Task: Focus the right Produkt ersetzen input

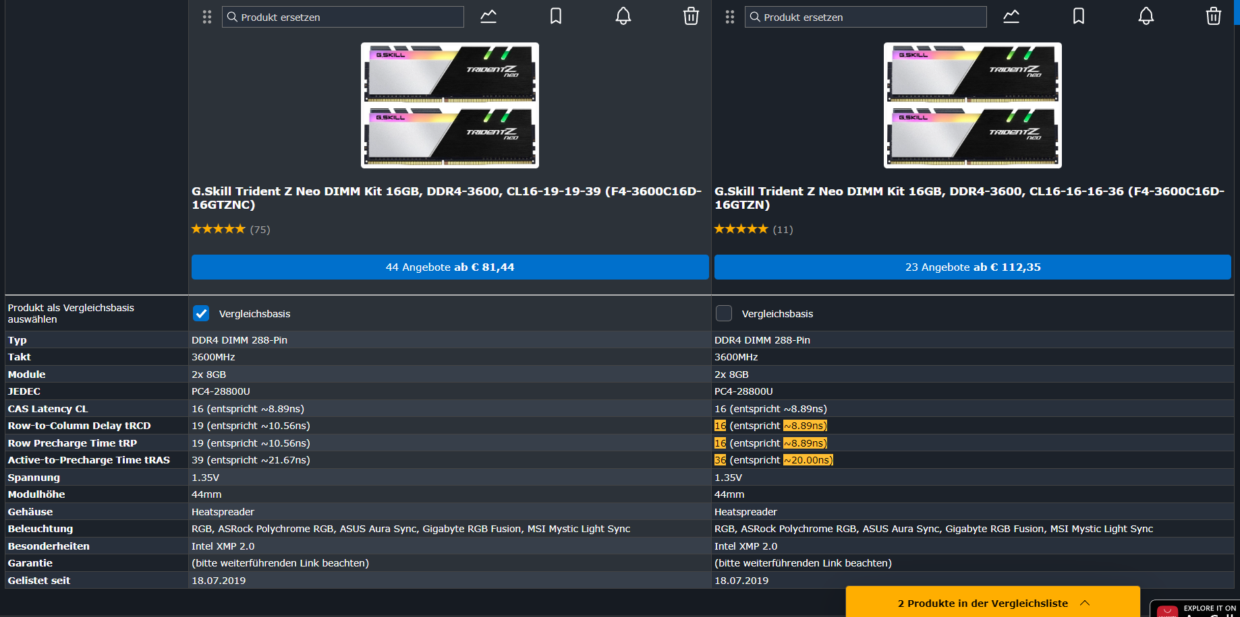Action: (x=866, y=17)
